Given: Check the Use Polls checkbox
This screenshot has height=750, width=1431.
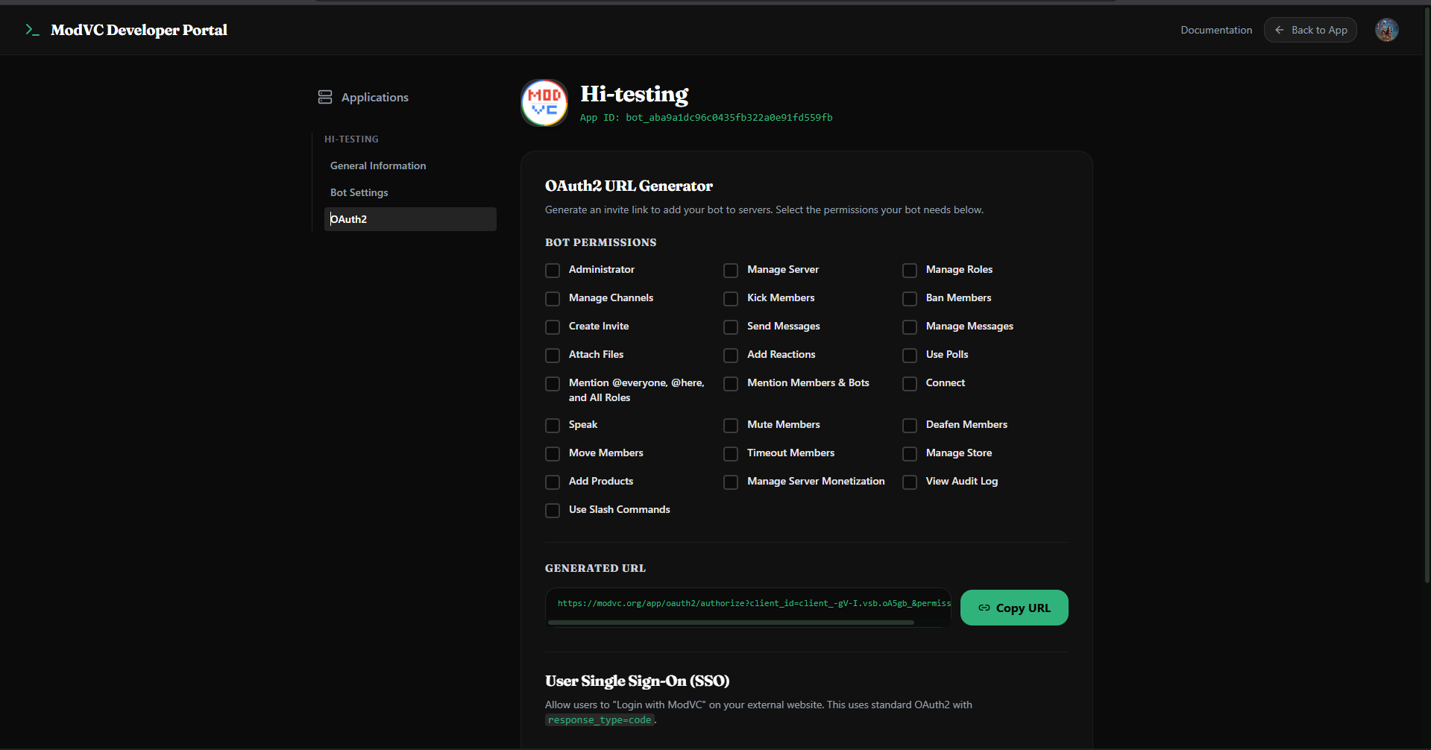Looking at the screenshot, I should pos(910,355).
